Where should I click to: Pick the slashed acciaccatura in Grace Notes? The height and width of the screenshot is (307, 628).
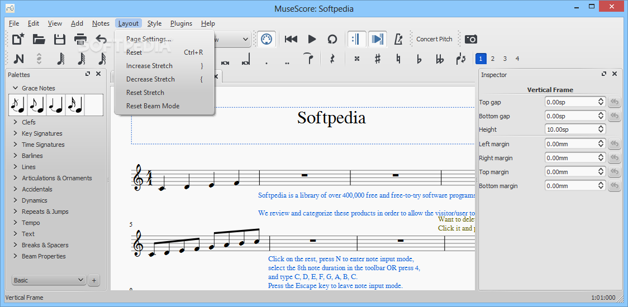click(18, 105)
